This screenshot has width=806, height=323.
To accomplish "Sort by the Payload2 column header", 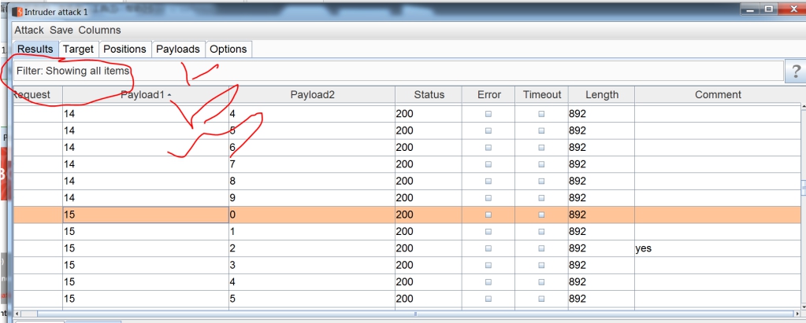I will 312,95.
